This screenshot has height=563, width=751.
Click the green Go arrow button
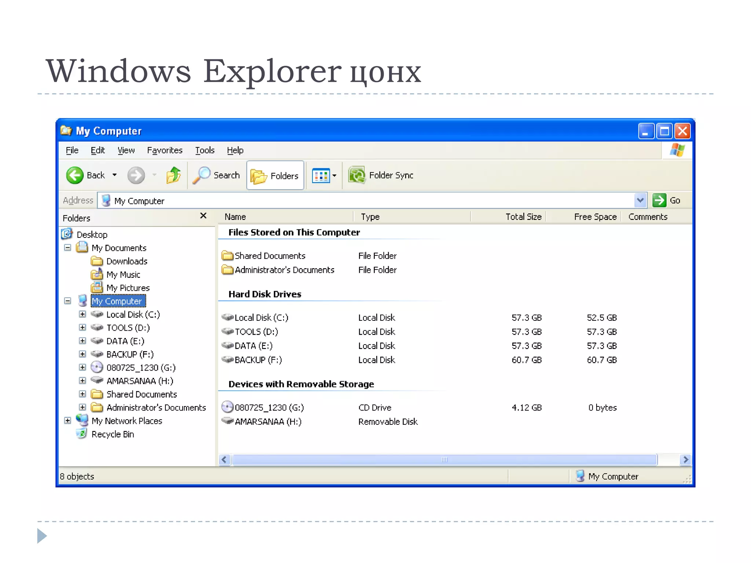pyautogui.click(x=659, y=200)
